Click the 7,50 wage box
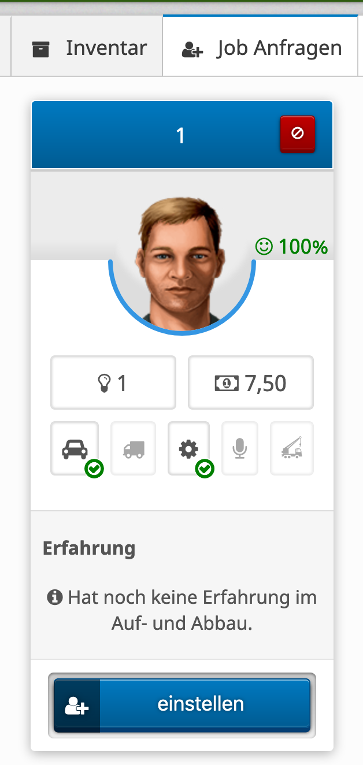The height and width of the screenshot is (765, 363). pyautogui.click(x=251, y=382)
